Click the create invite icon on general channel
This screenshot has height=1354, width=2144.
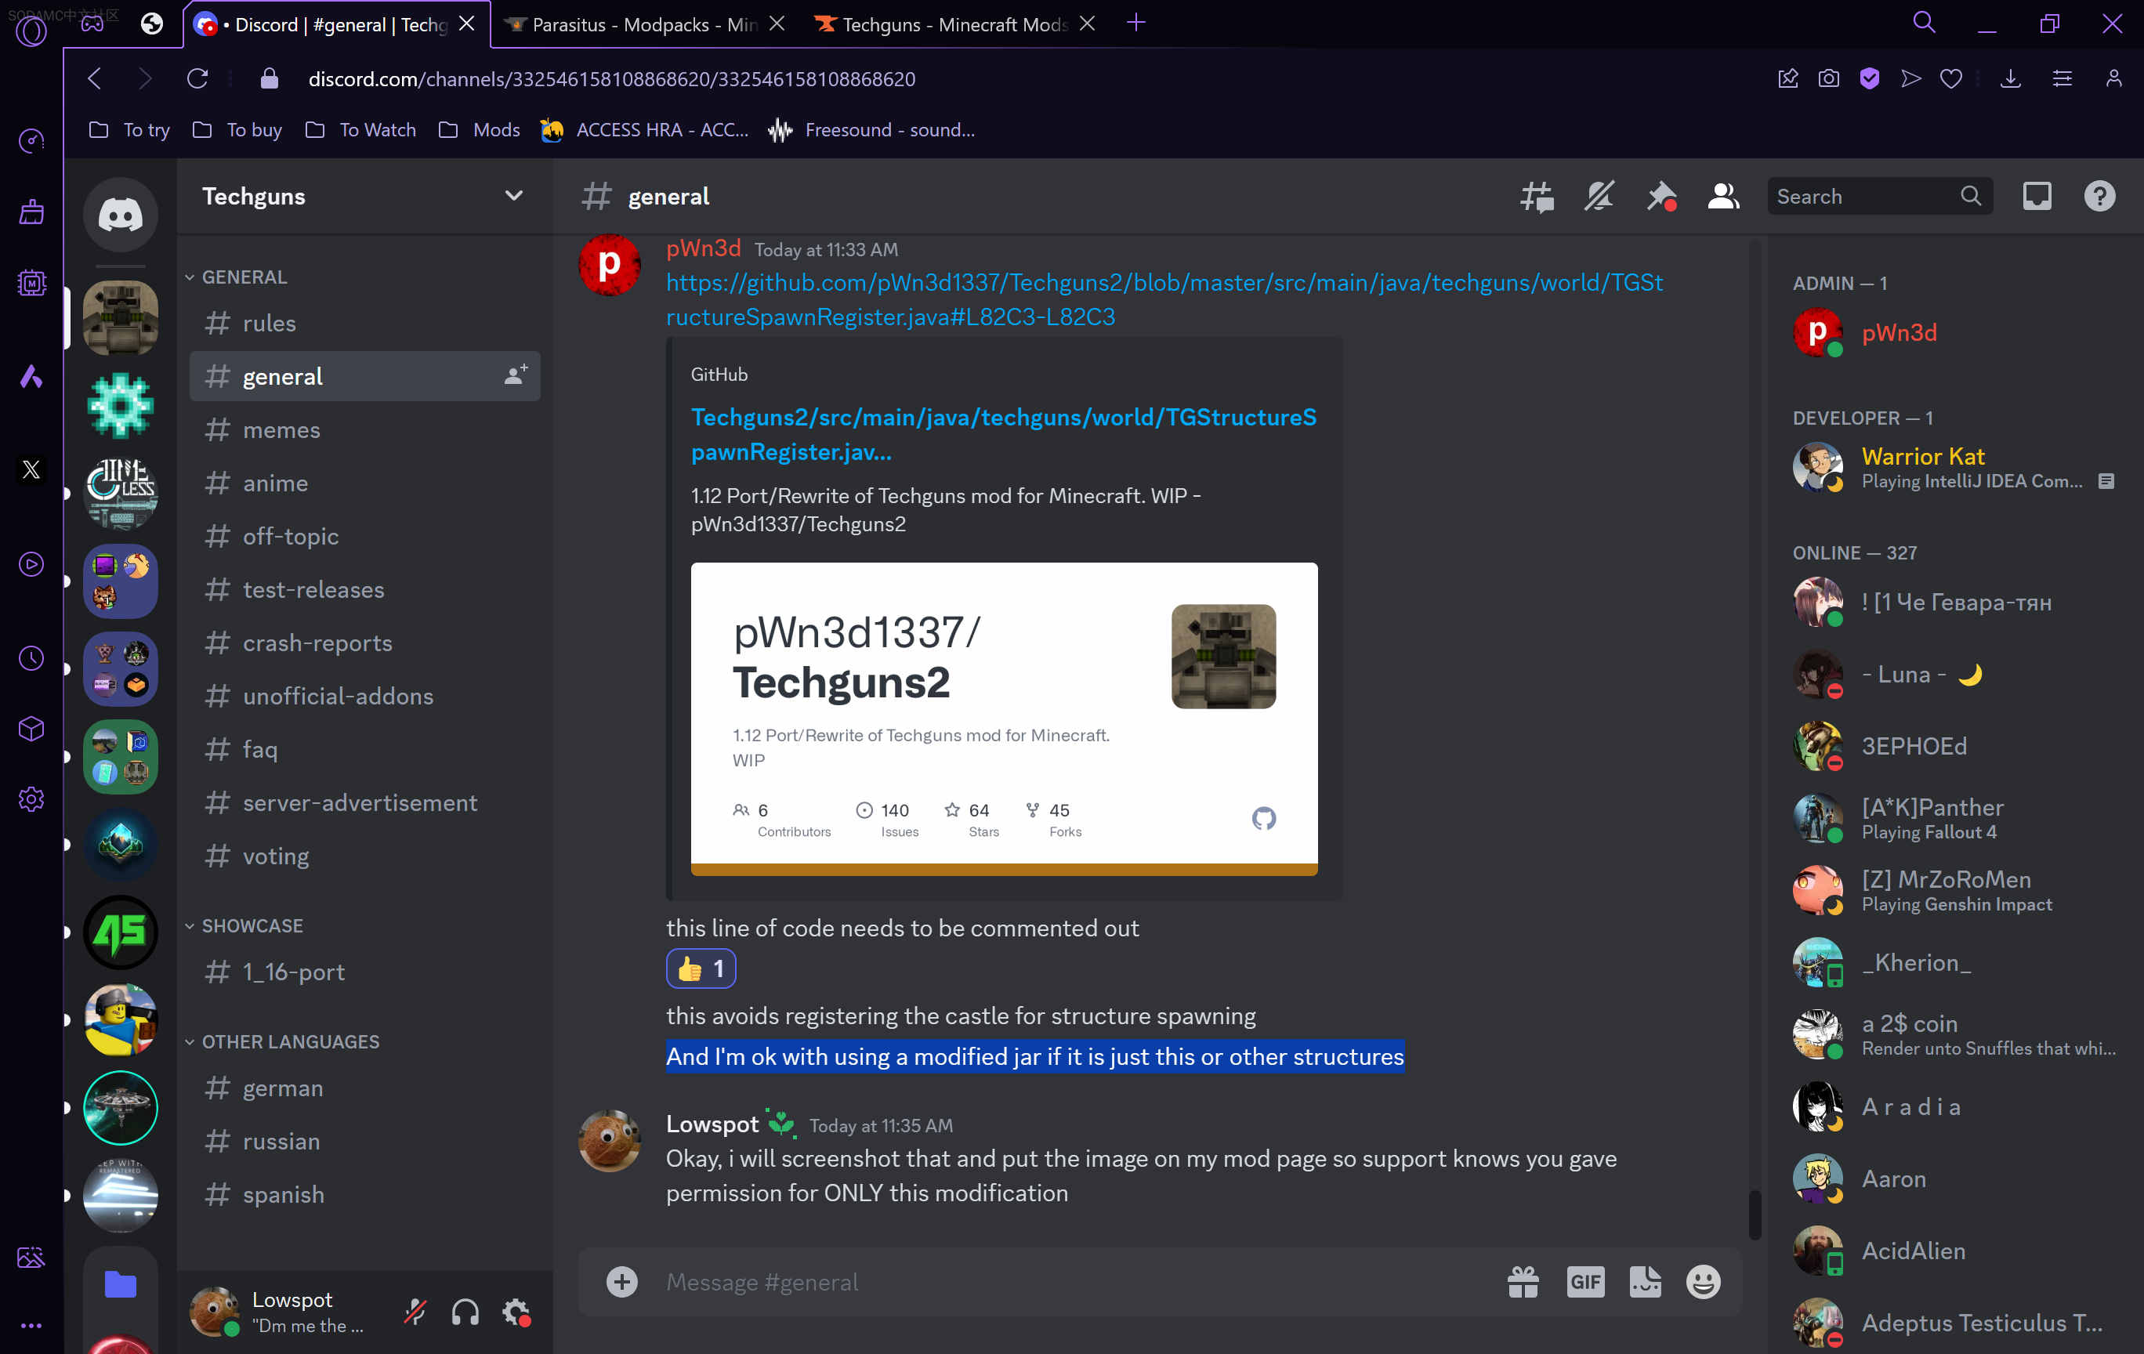(516, 375)
